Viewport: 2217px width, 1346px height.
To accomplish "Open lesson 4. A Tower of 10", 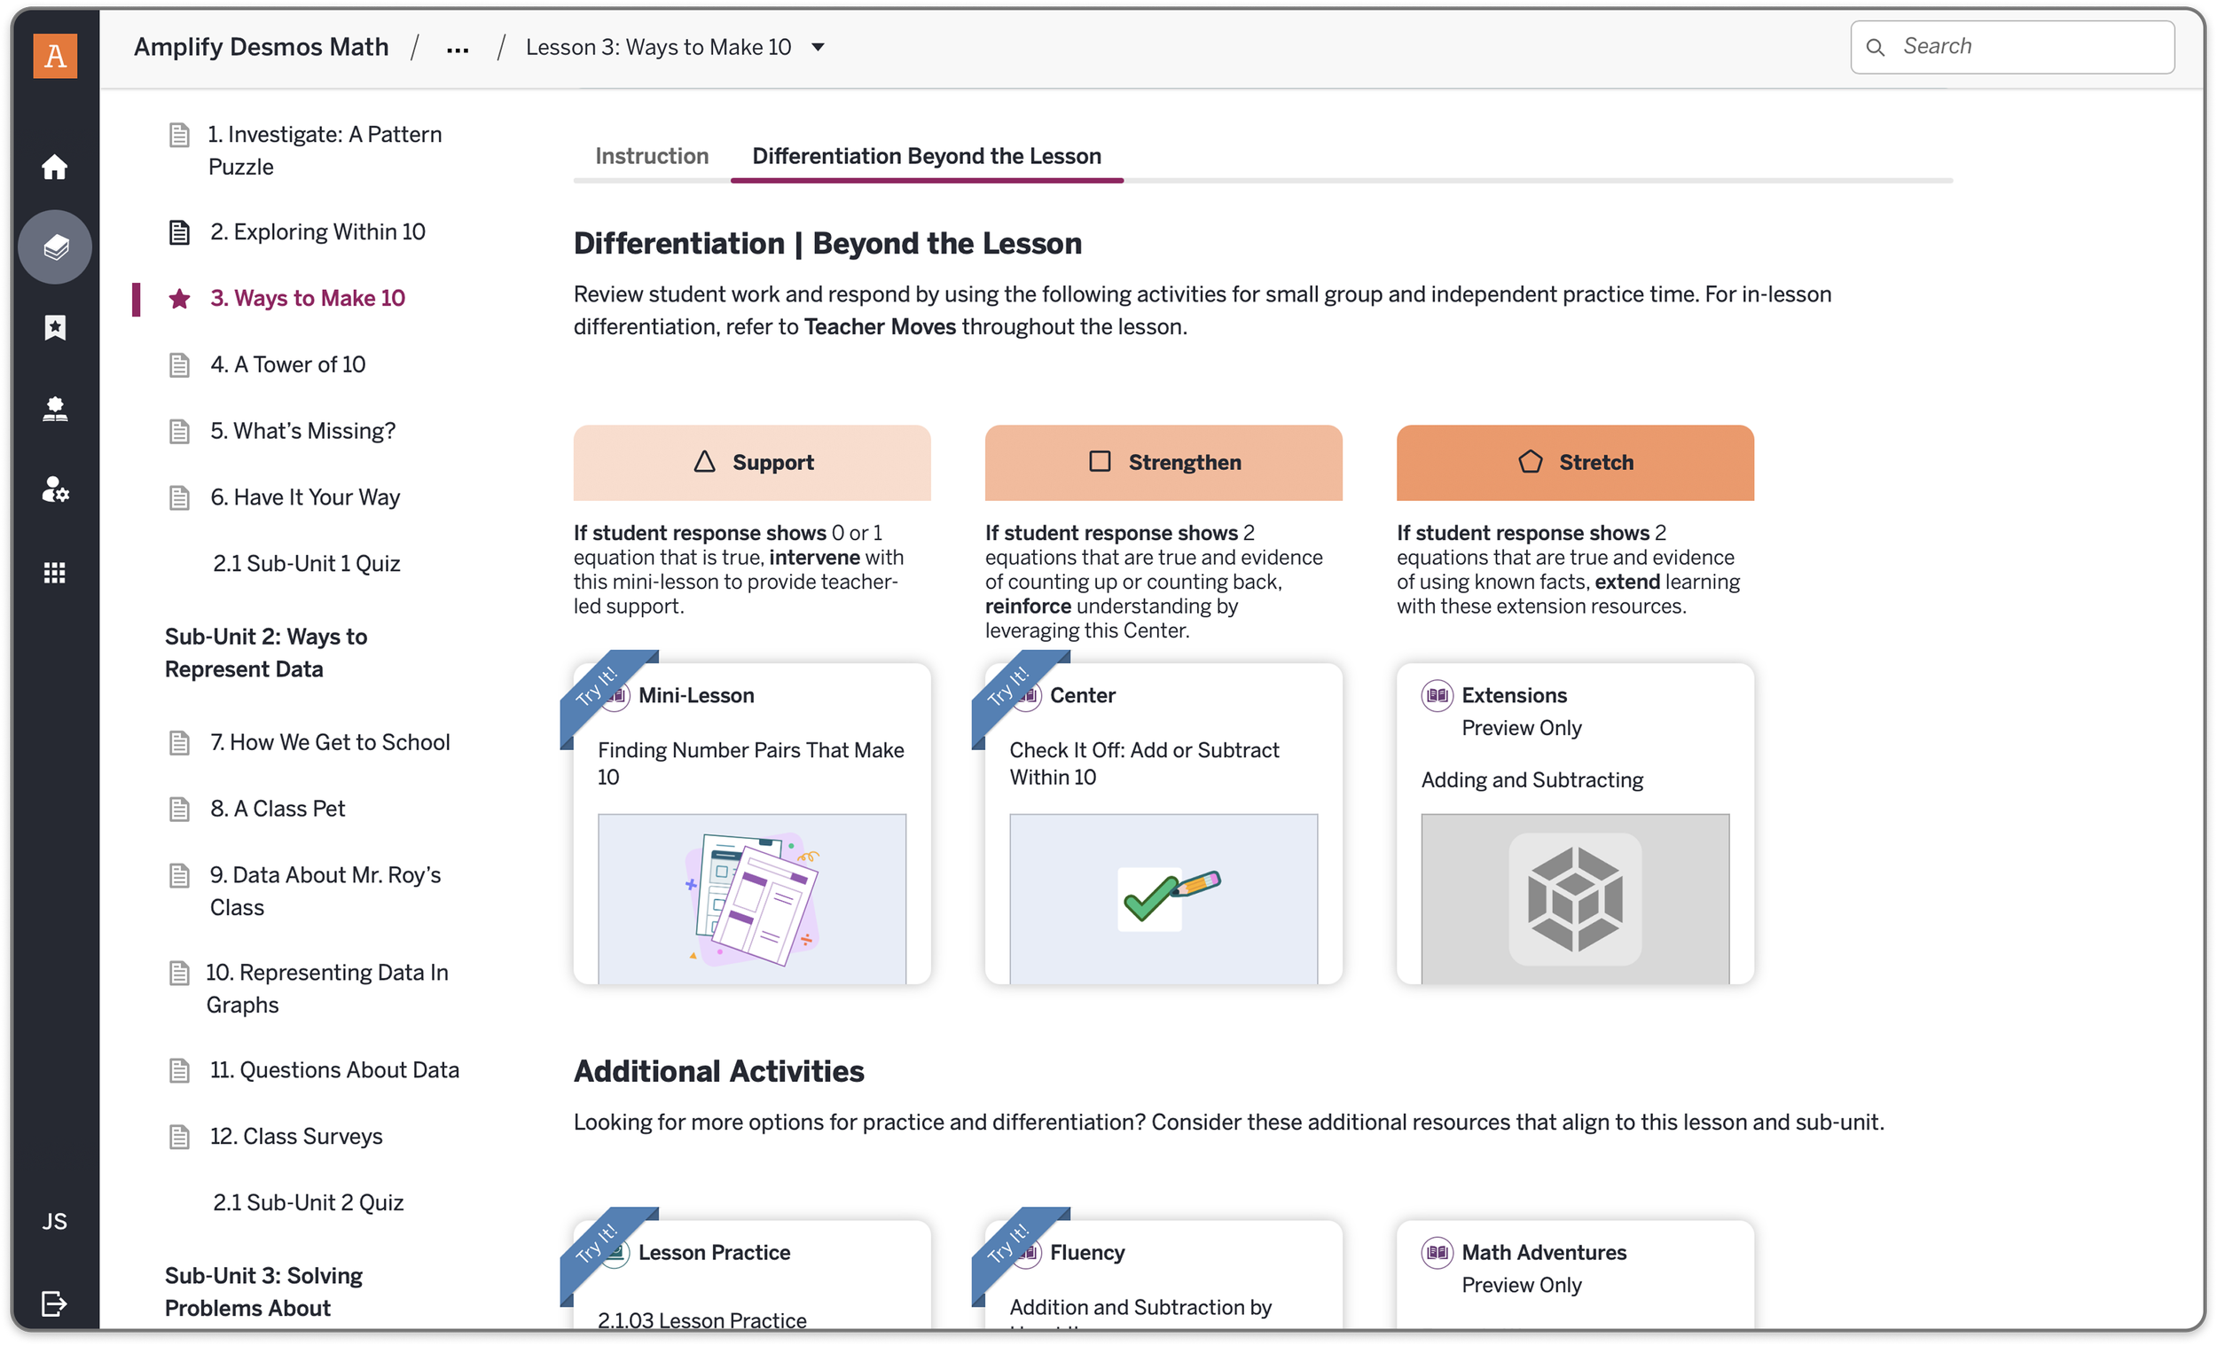I will point(288,364).
